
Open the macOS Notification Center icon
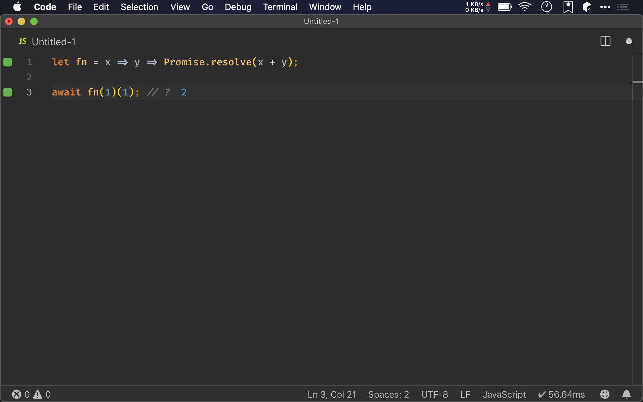[623, 7]
